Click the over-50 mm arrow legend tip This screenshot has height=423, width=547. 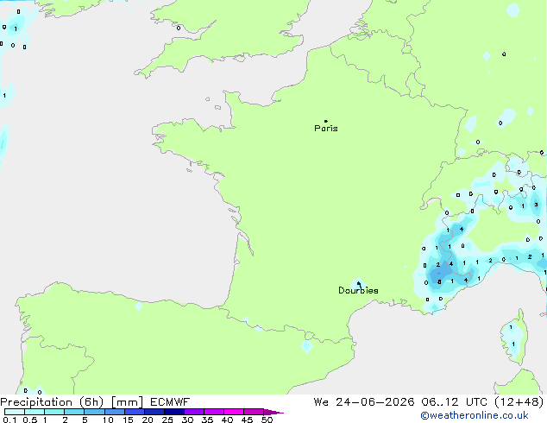[x=273, y=412]
